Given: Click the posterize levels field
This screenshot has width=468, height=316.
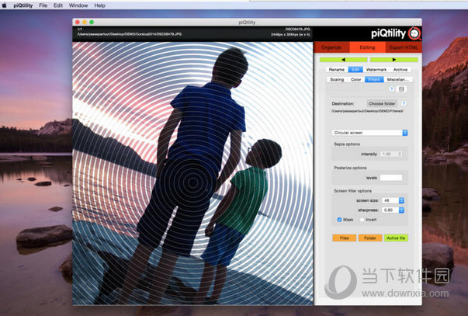Looking at the screenshot, I should (x=391, y=178).
